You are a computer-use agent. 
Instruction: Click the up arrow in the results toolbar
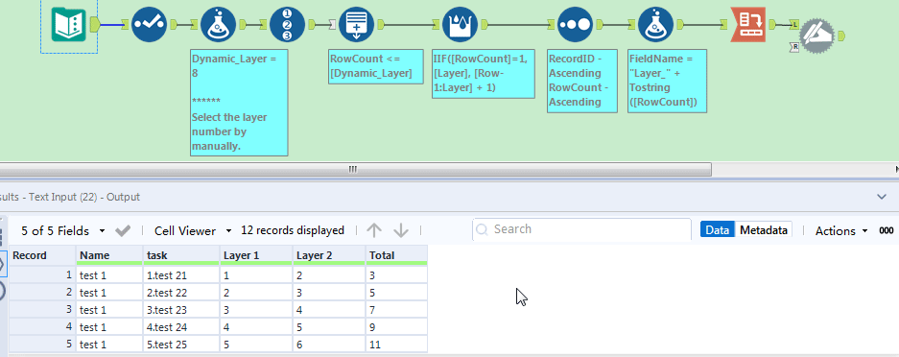click(374, 230)
